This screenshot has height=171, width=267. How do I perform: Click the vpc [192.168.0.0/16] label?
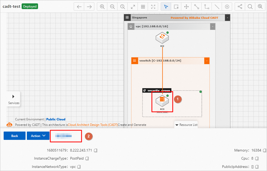click(x=152, y=26)
